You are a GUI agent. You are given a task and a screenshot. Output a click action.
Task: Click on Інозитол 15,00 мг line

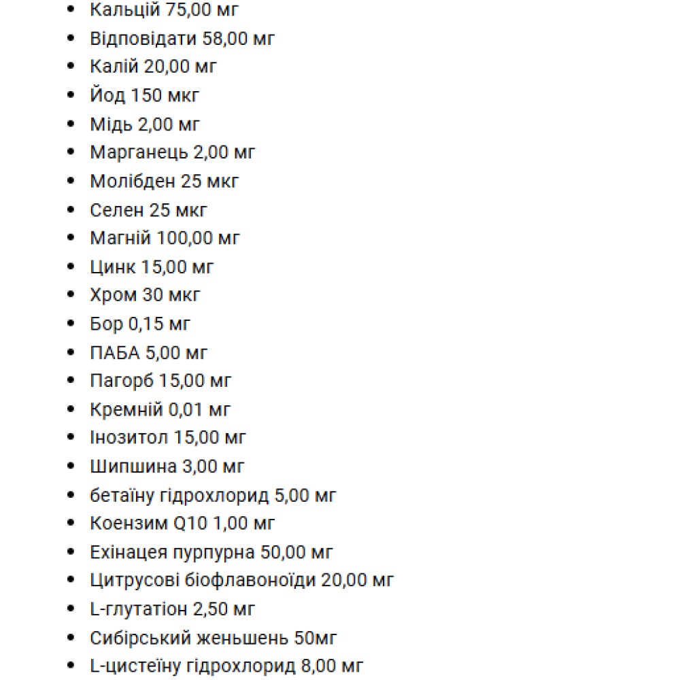click(168, 438)
